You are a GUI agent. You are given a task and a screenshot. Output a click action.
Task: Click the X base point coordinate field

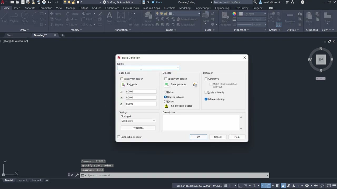click(x=141, y=92)
